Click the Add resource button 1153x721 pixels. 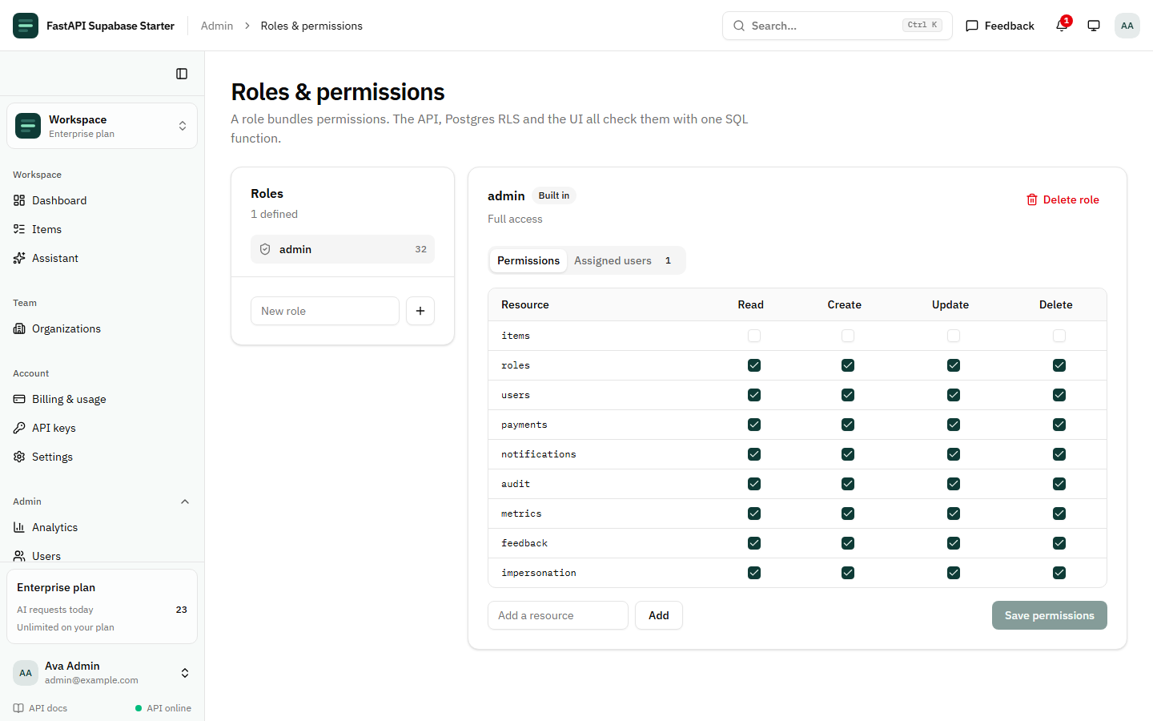(x=659, y=615)
